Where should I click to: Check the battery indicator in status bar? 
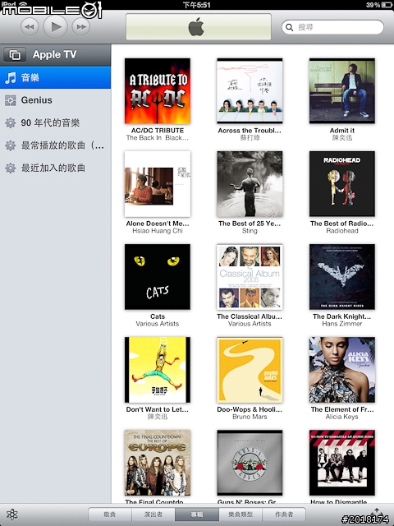tap(386, 5)
